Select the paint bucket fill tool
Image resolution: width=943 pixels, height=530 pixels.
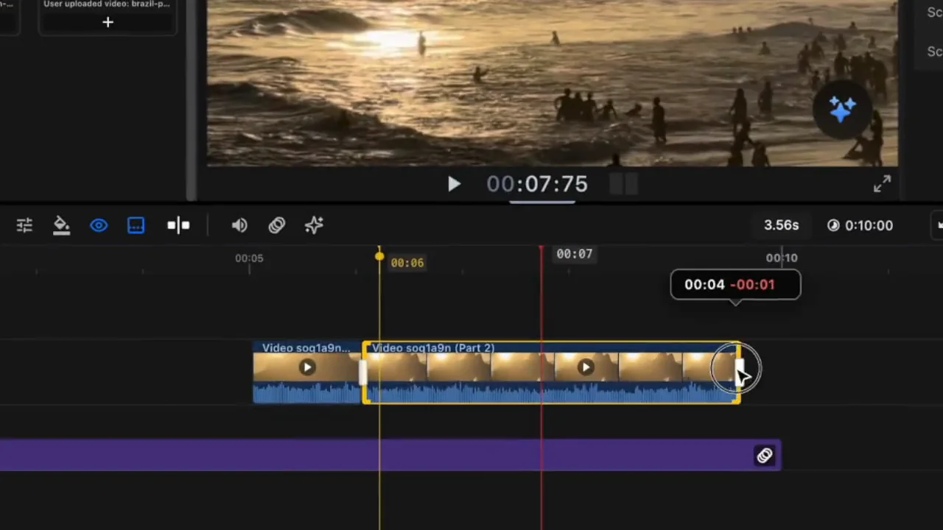62,225
